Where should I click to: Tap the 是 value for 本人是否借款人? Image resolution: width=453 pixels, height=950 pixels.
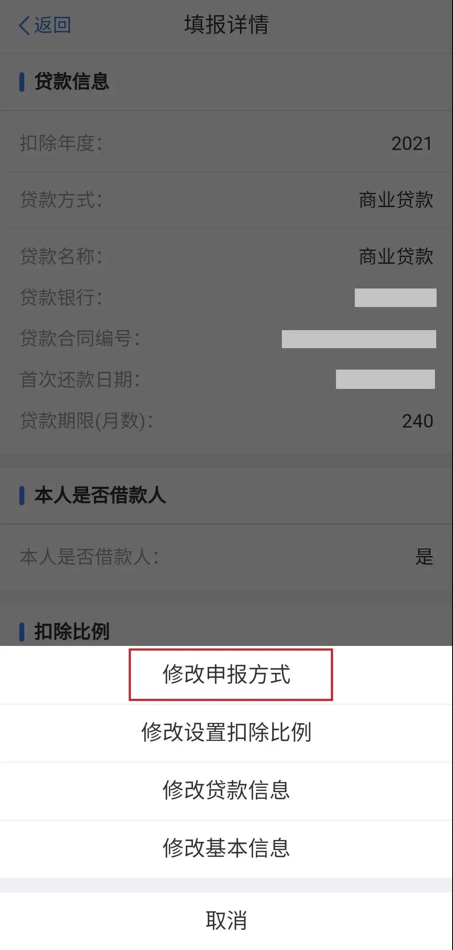pos(424,557)
